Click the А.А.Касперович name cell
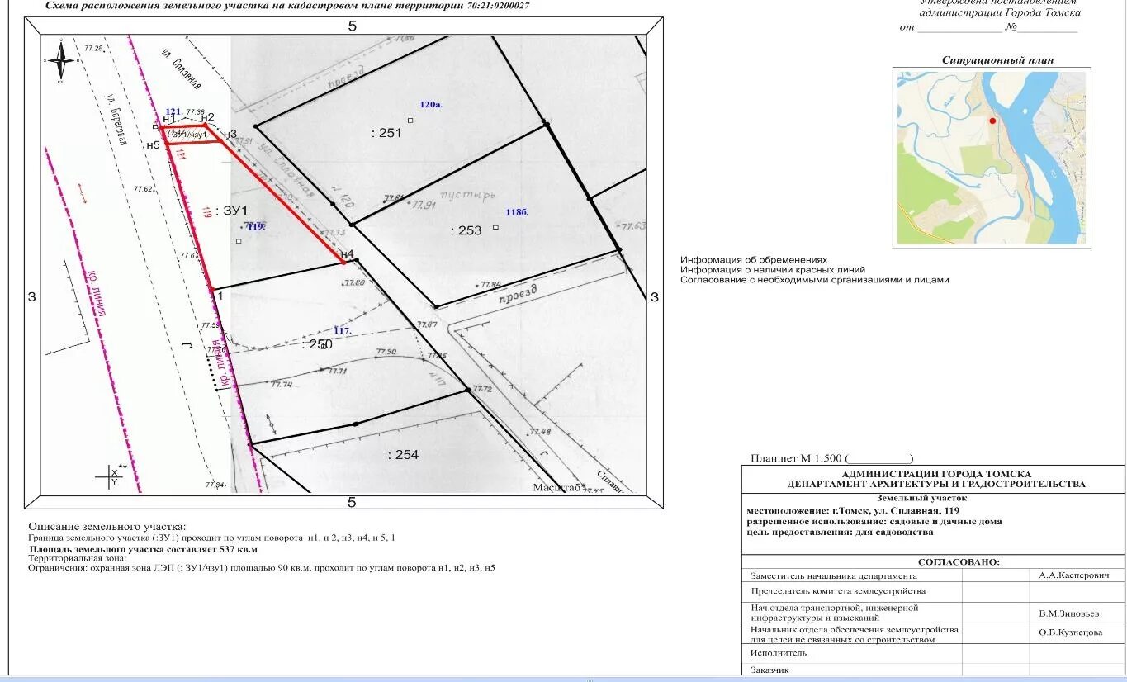Screen dimensions: 1127x682 1074,575
